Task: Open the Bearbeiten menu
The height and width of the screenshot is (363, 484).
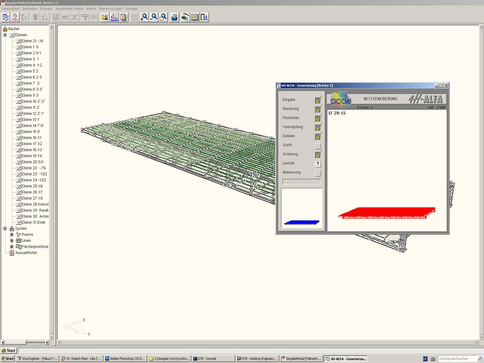Action: (30, 9)
